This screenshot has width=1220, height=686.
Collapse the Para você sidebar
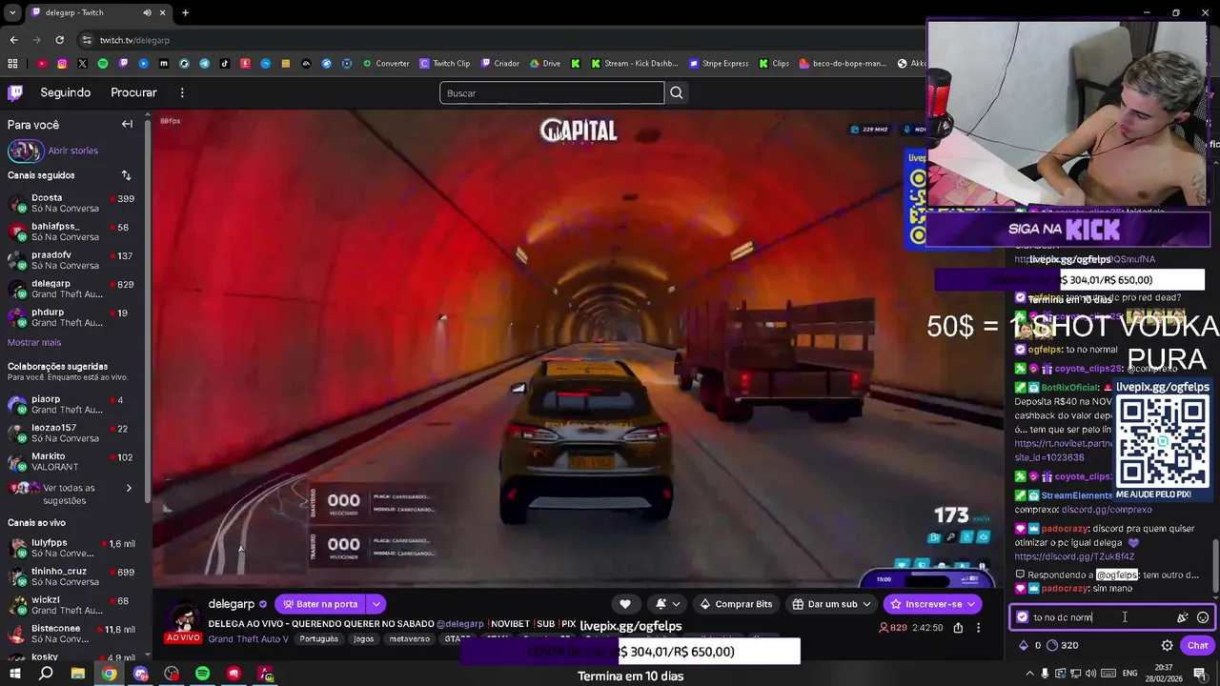click(127, 124)
